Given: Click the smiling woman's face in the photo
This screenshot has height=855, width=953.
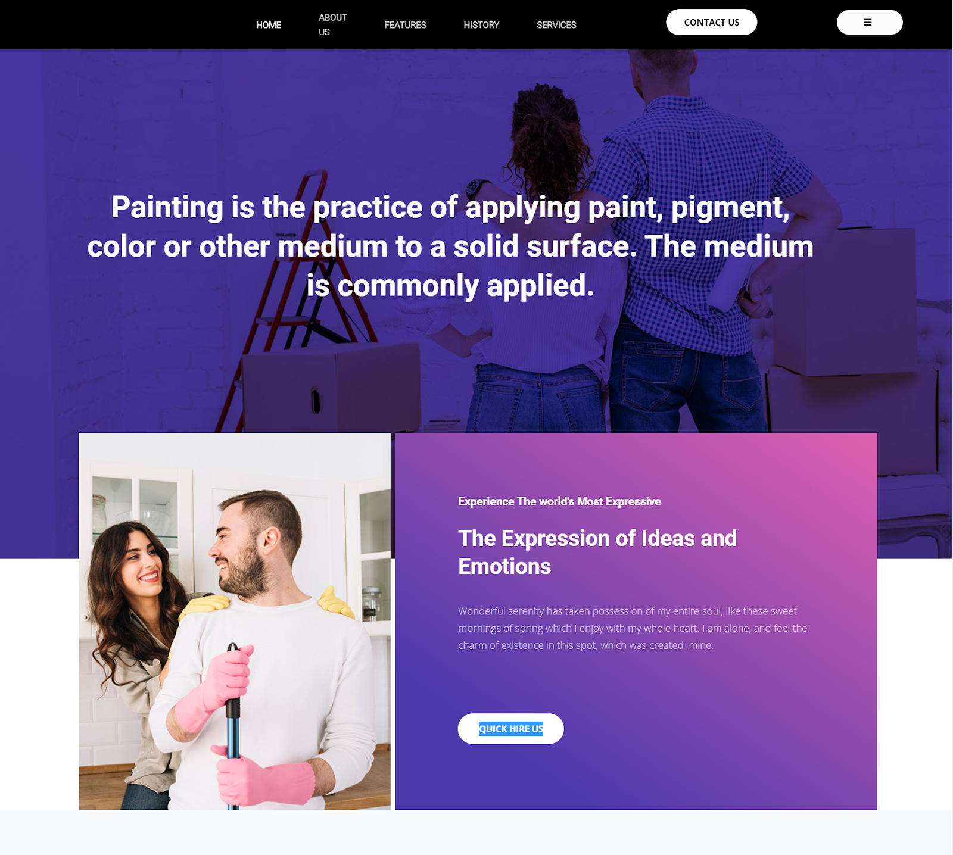Looking at the screenshot, I should 140,563.
